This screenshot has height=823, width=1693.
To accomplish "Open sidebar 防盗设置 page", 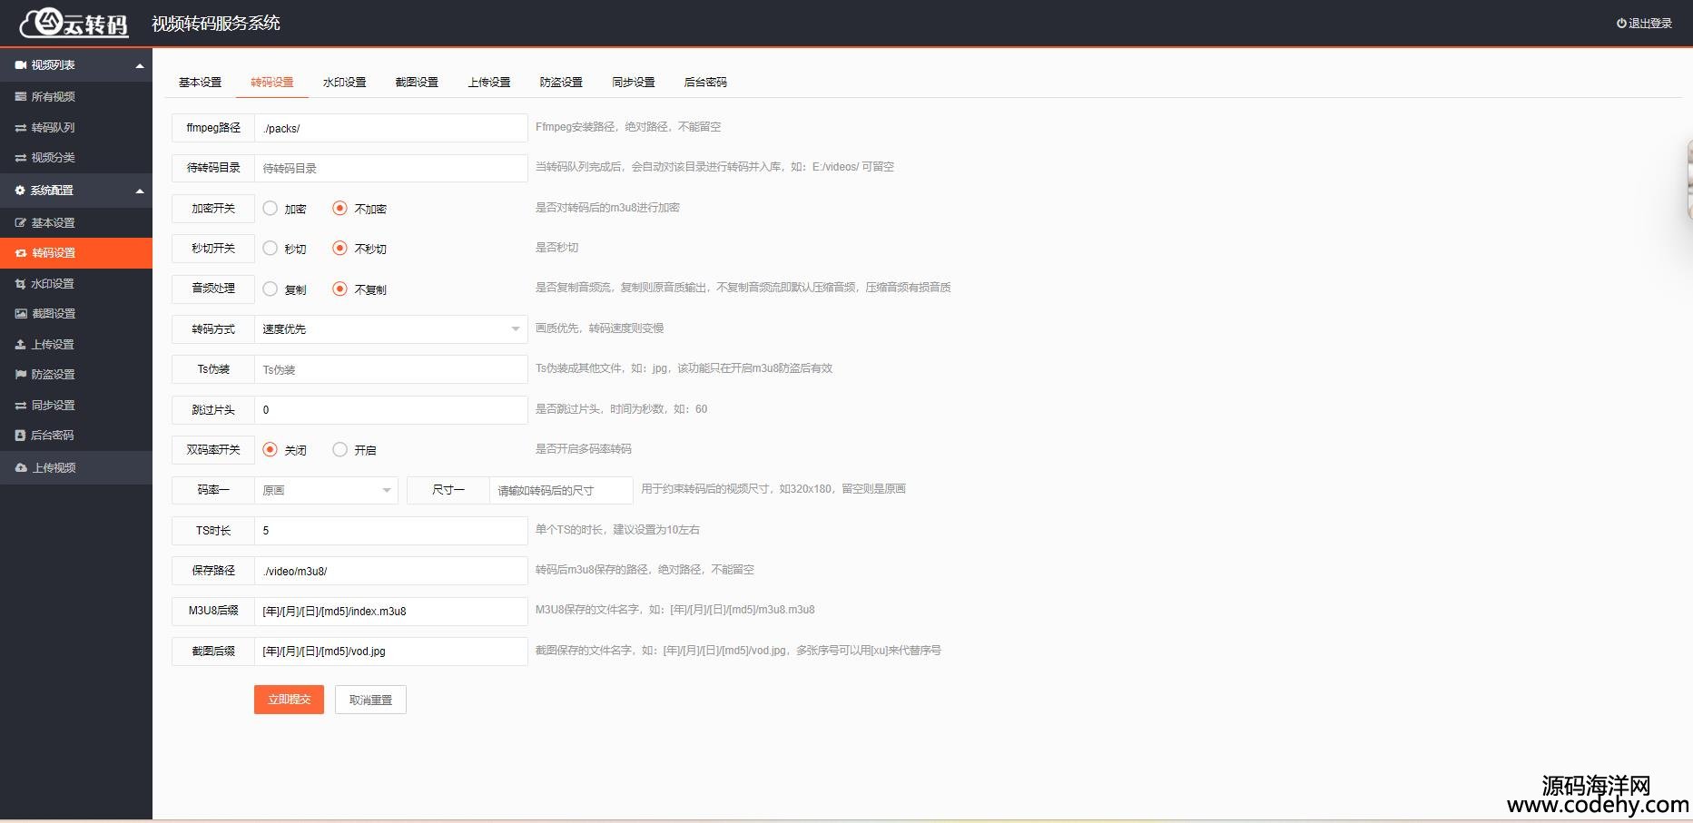I will 76,375.
